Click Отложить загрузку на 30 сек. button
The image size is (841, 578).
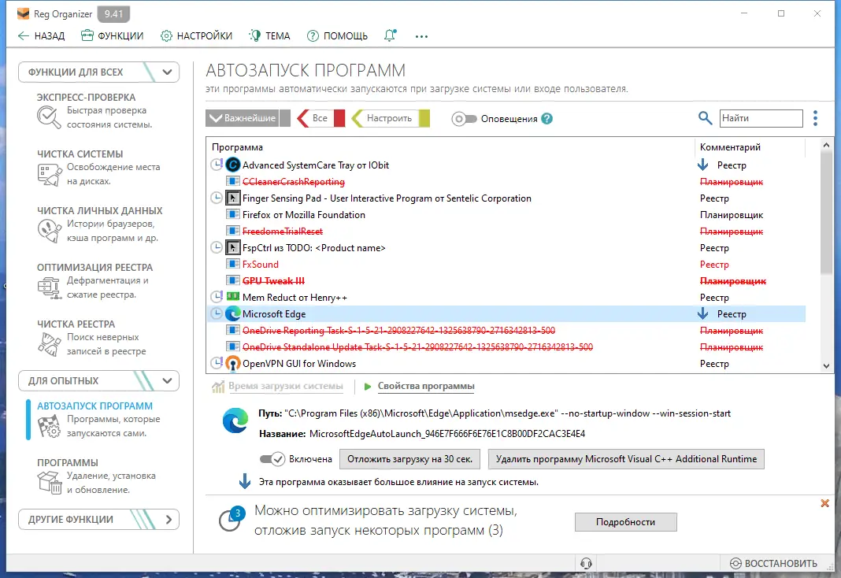pos(409,459)
